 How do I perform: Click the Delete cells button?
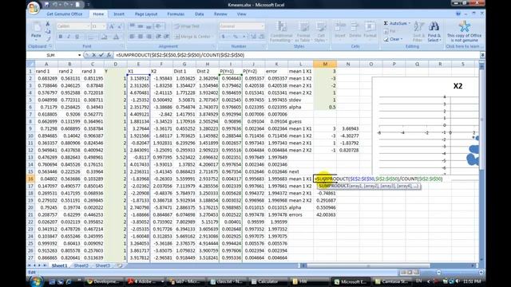click(355, 30)
